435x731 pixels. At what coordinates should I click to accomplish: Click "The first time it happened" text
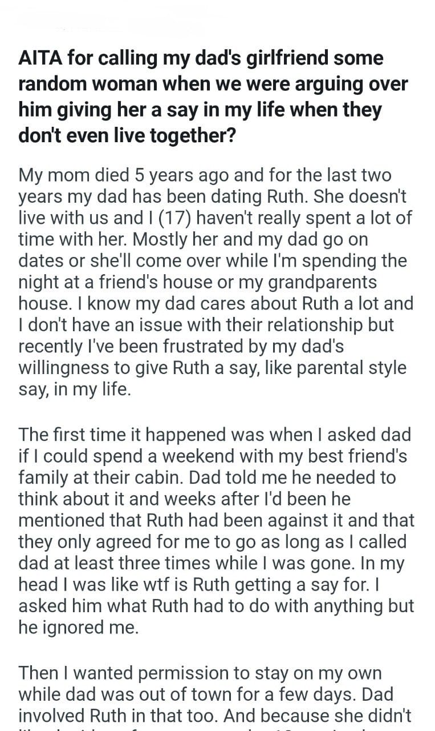[127, 433]
